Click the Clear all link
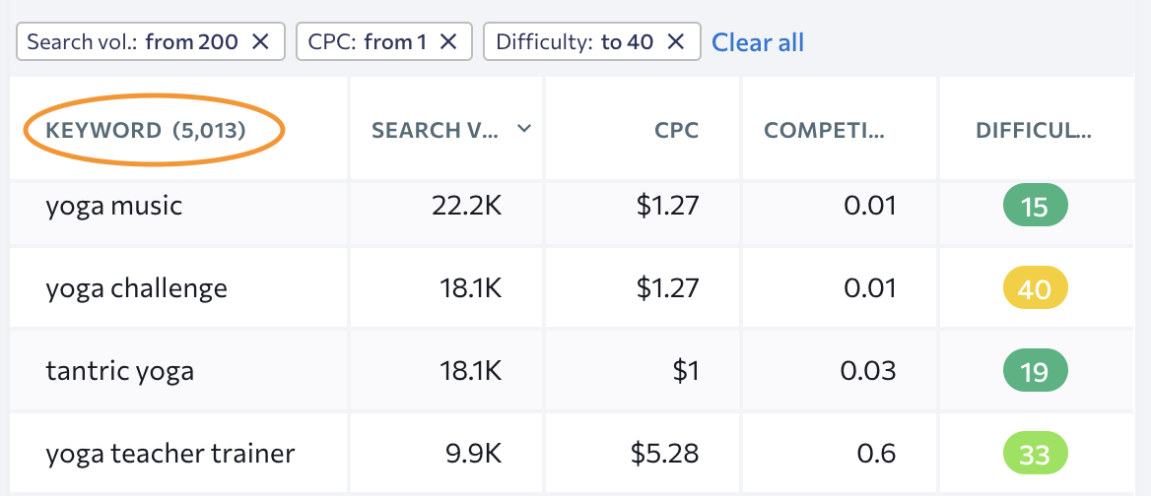 [758, 42]
